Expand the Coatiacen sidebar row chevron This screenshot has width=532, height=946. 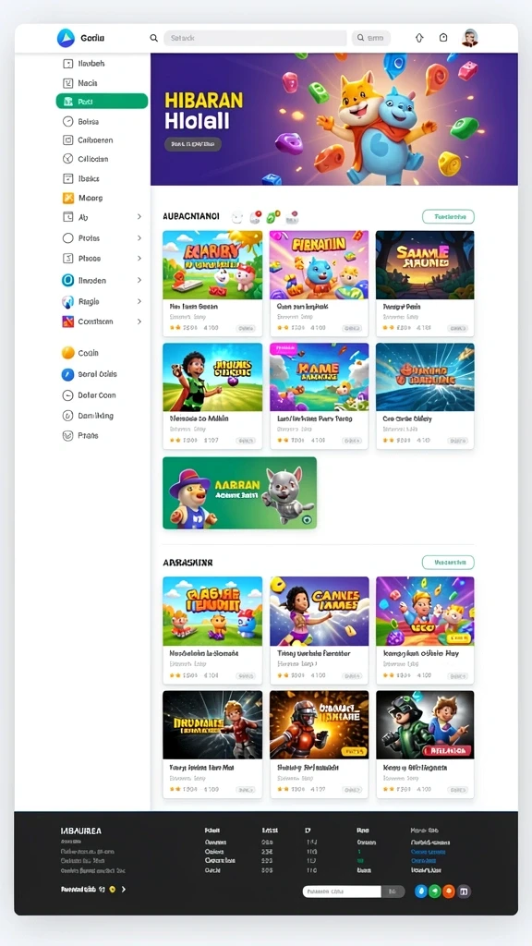coord(139,321)
